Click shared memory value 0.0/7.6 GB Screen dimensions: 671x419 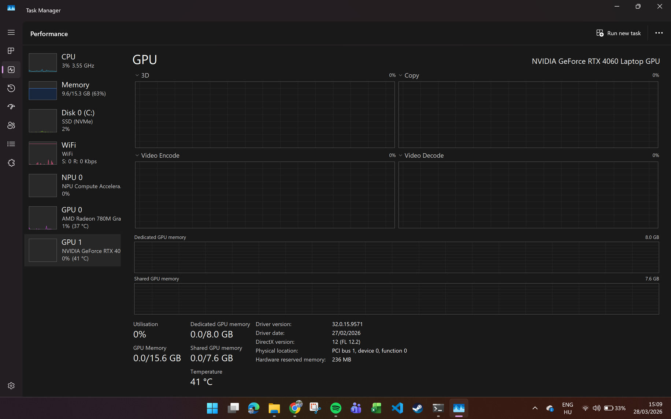click(x=212, y=358)
